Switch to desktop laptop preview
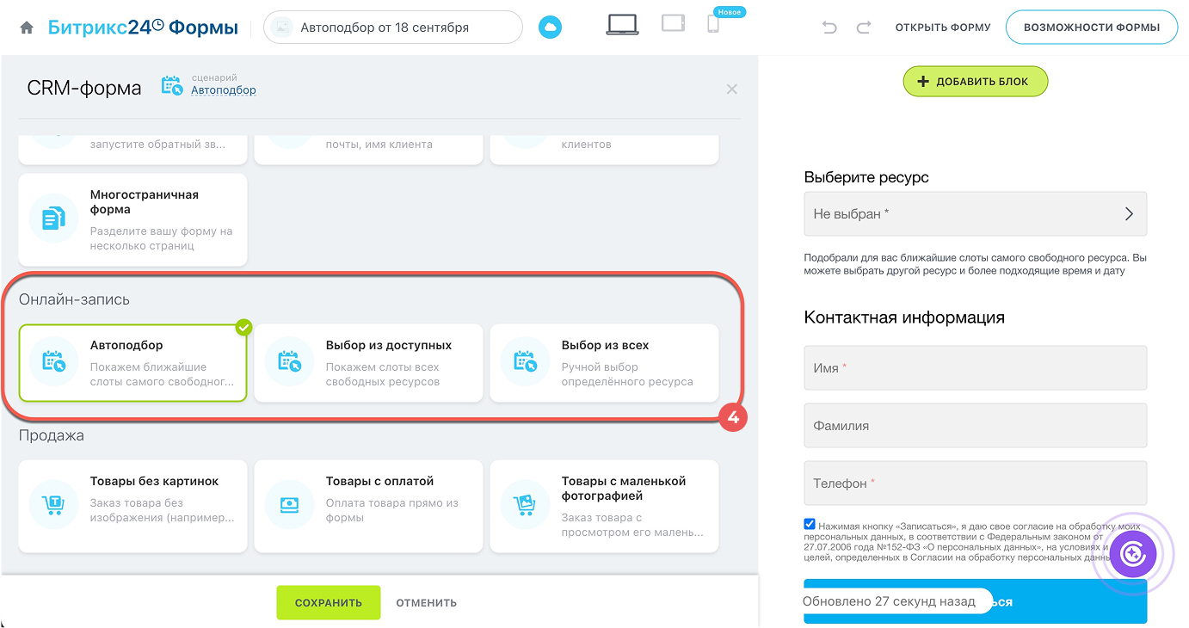This screenshot has height=628, width=1189. [x=622, y=25]
